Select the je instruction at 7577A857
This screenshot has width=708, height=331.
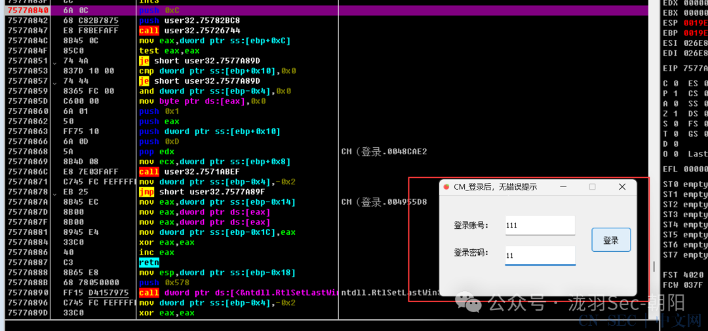tap(199, 81)
